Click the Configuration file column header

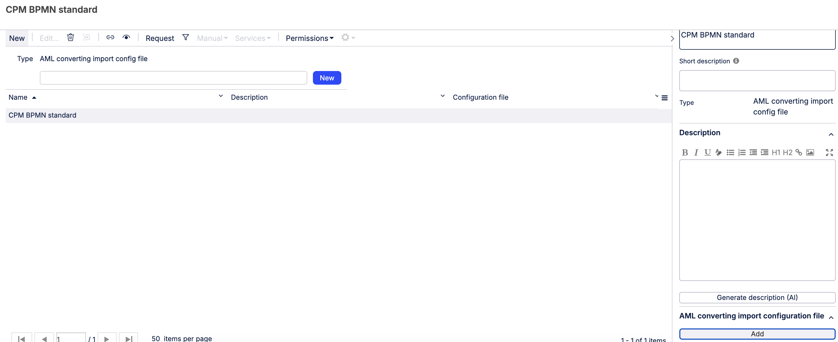pyautogui.click(x=480, y=97)
